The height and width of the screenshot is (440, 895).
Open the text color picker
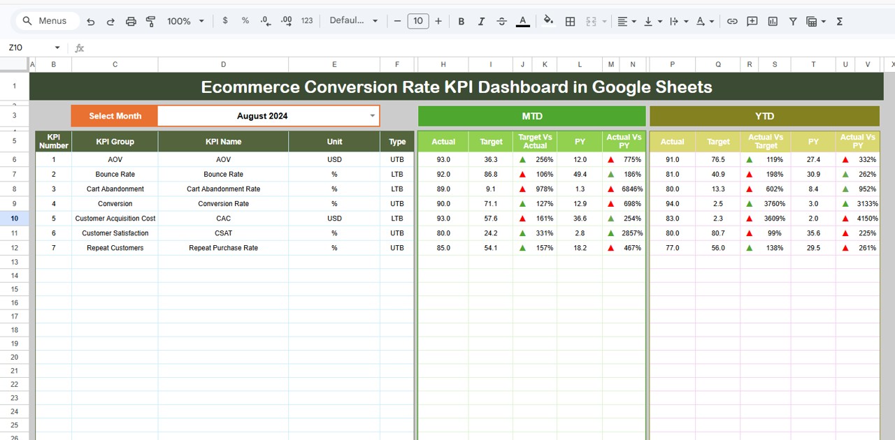[x=522, y=22]
